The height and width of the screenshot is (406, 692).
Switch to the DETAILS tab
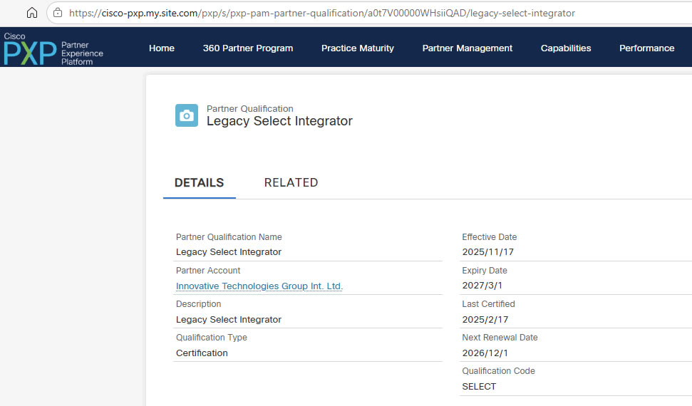(199, 182)
